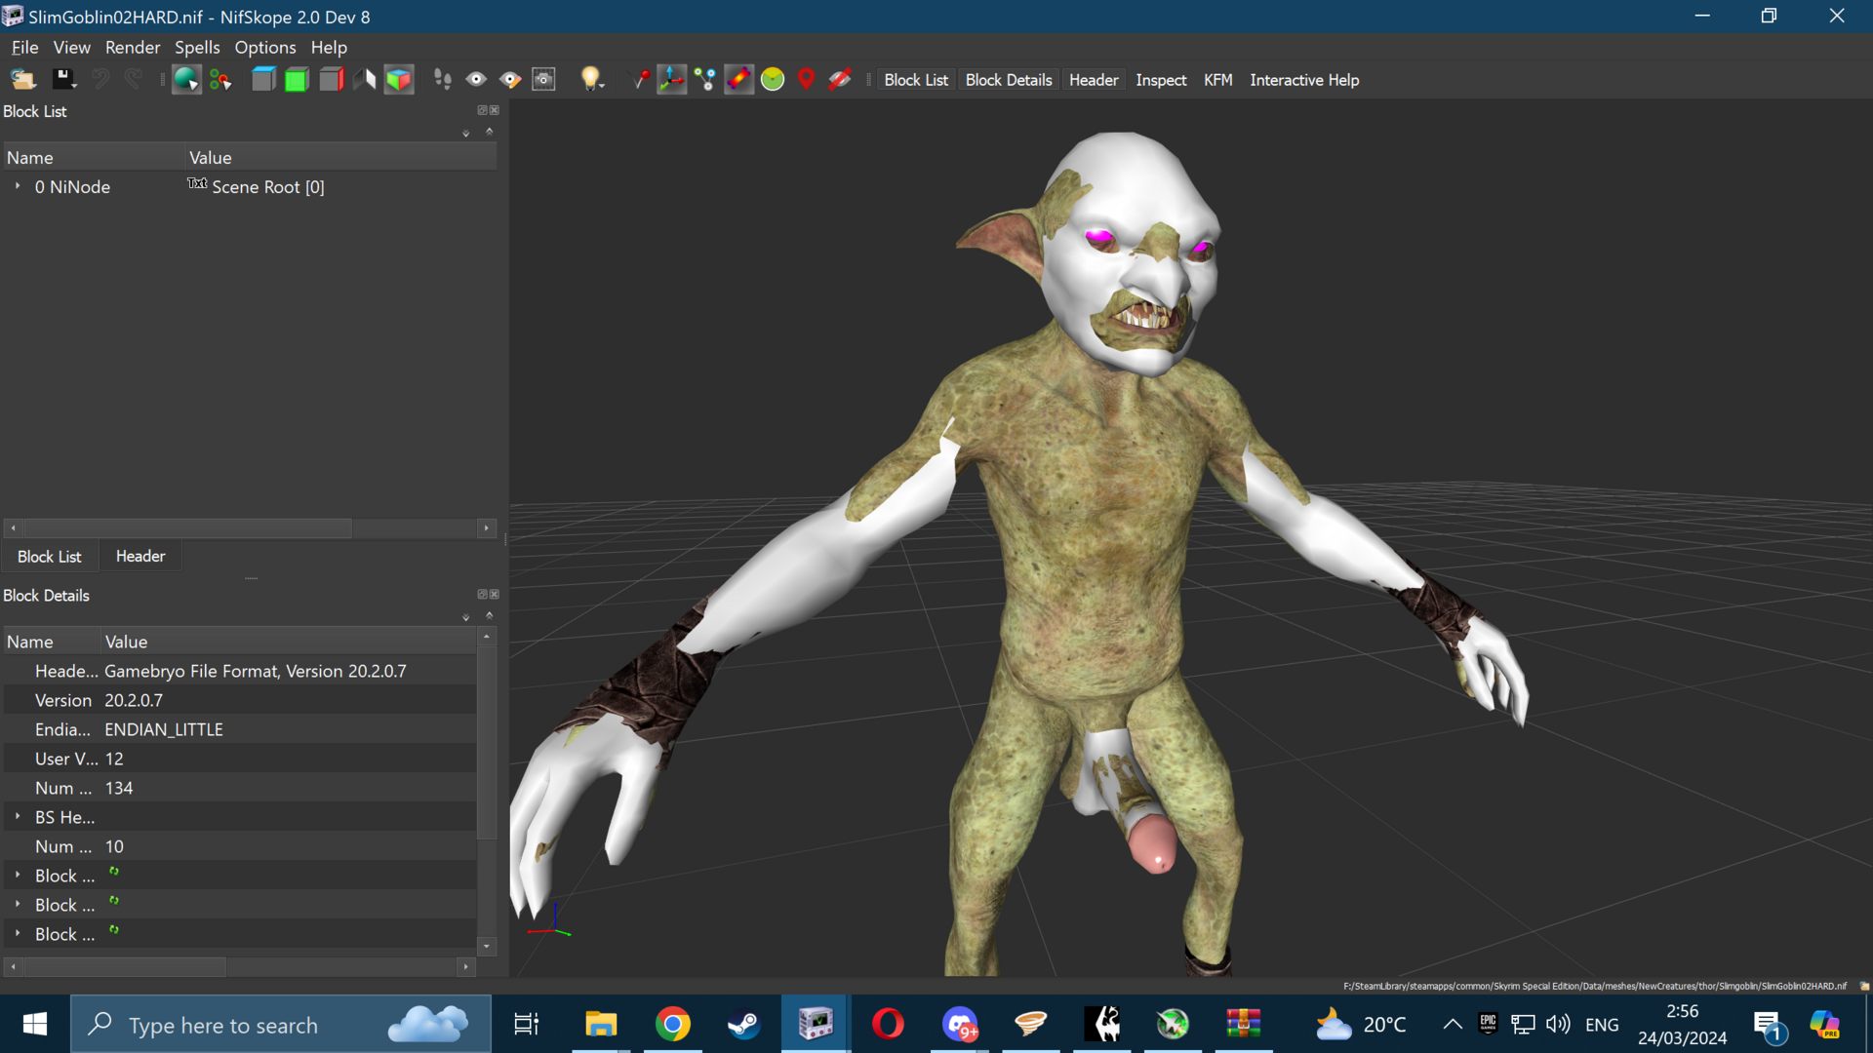The width and height of the screenshot is (1873, 1053).
Task: Click the Flip view icon
Action: [x=365, y=80]
